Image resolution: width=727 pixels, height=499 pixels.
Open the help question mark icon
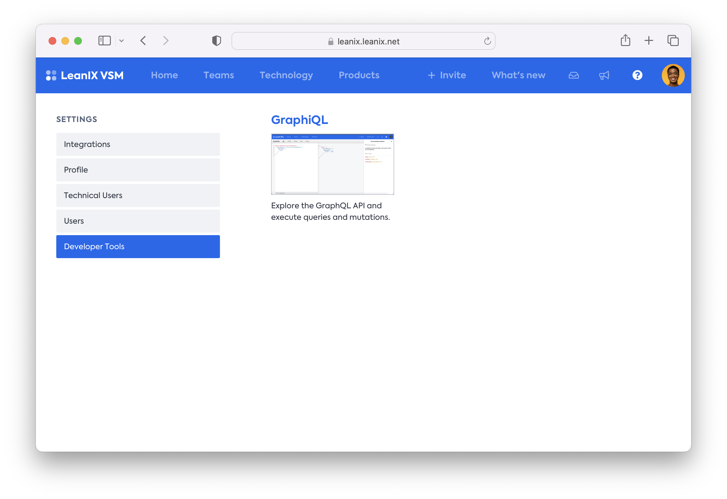pyautogui.click(x=637, y=75)
